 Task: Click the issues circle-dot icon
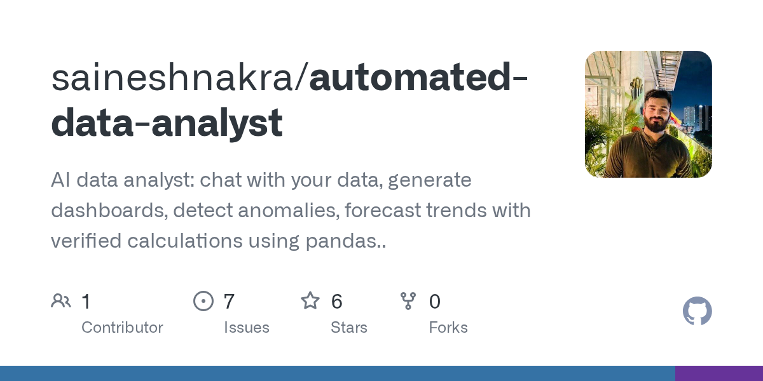point(203,301)
